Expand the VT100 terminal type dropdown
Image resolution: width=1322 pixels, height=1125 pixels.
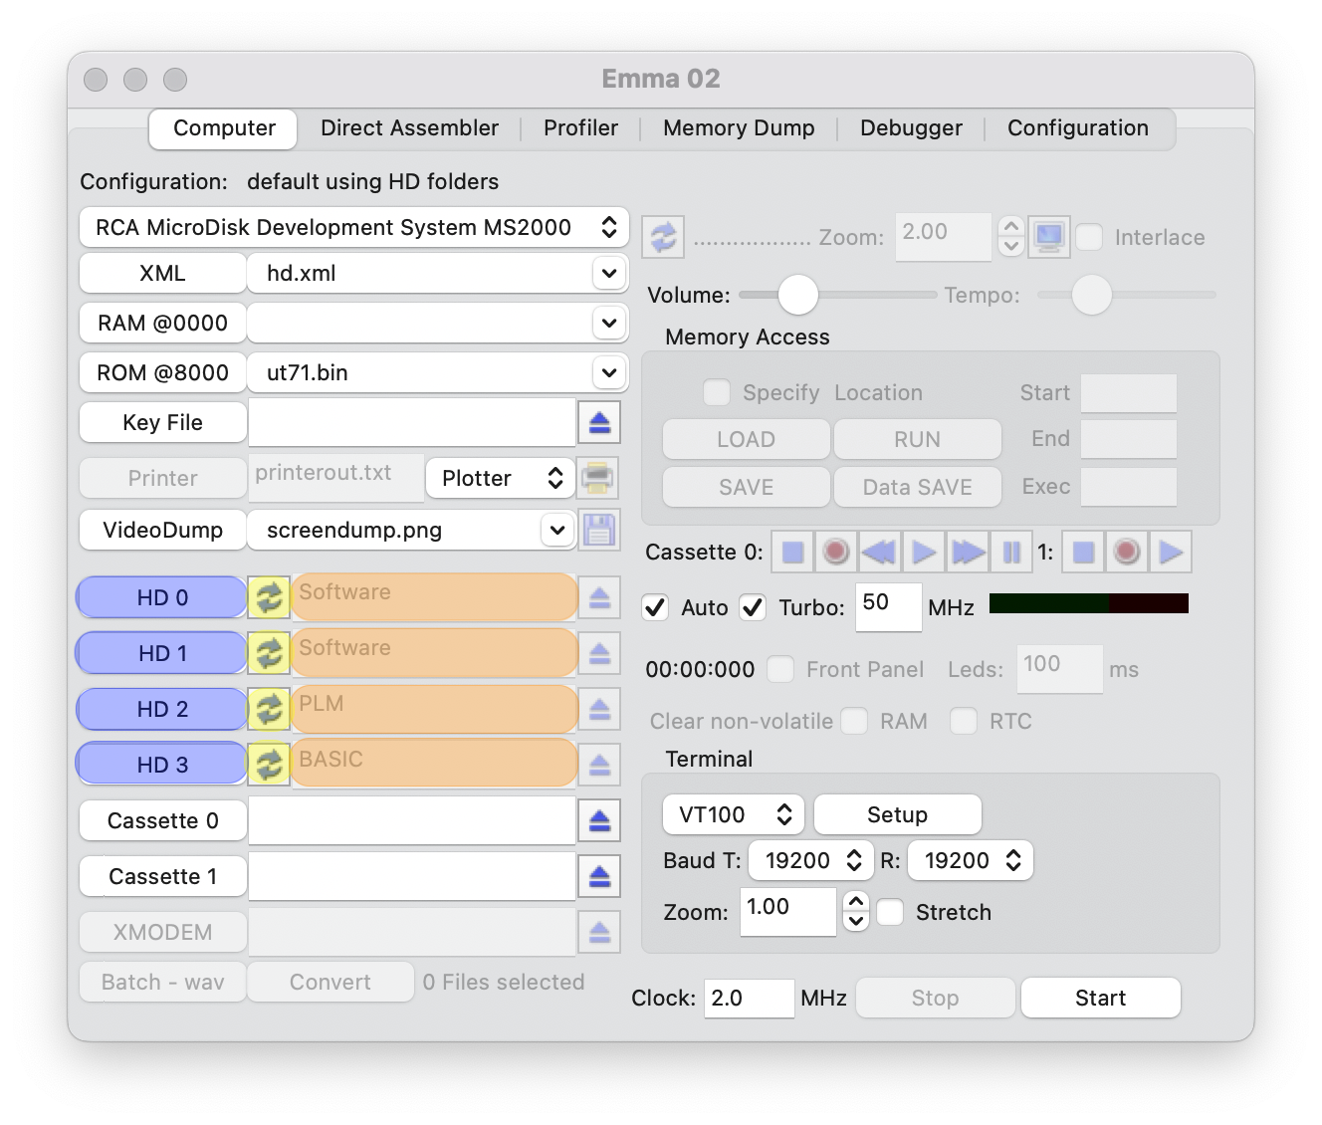[733, 814]
